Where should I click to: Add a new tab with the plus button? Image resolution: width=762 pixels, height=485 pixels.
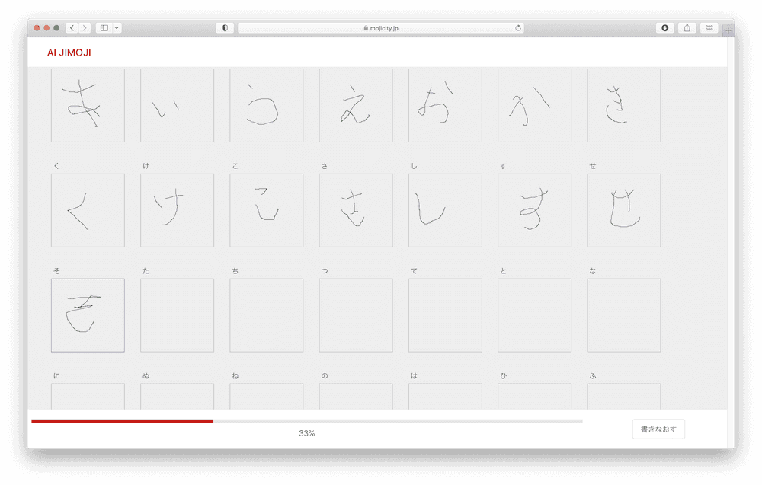pos(728,30)
